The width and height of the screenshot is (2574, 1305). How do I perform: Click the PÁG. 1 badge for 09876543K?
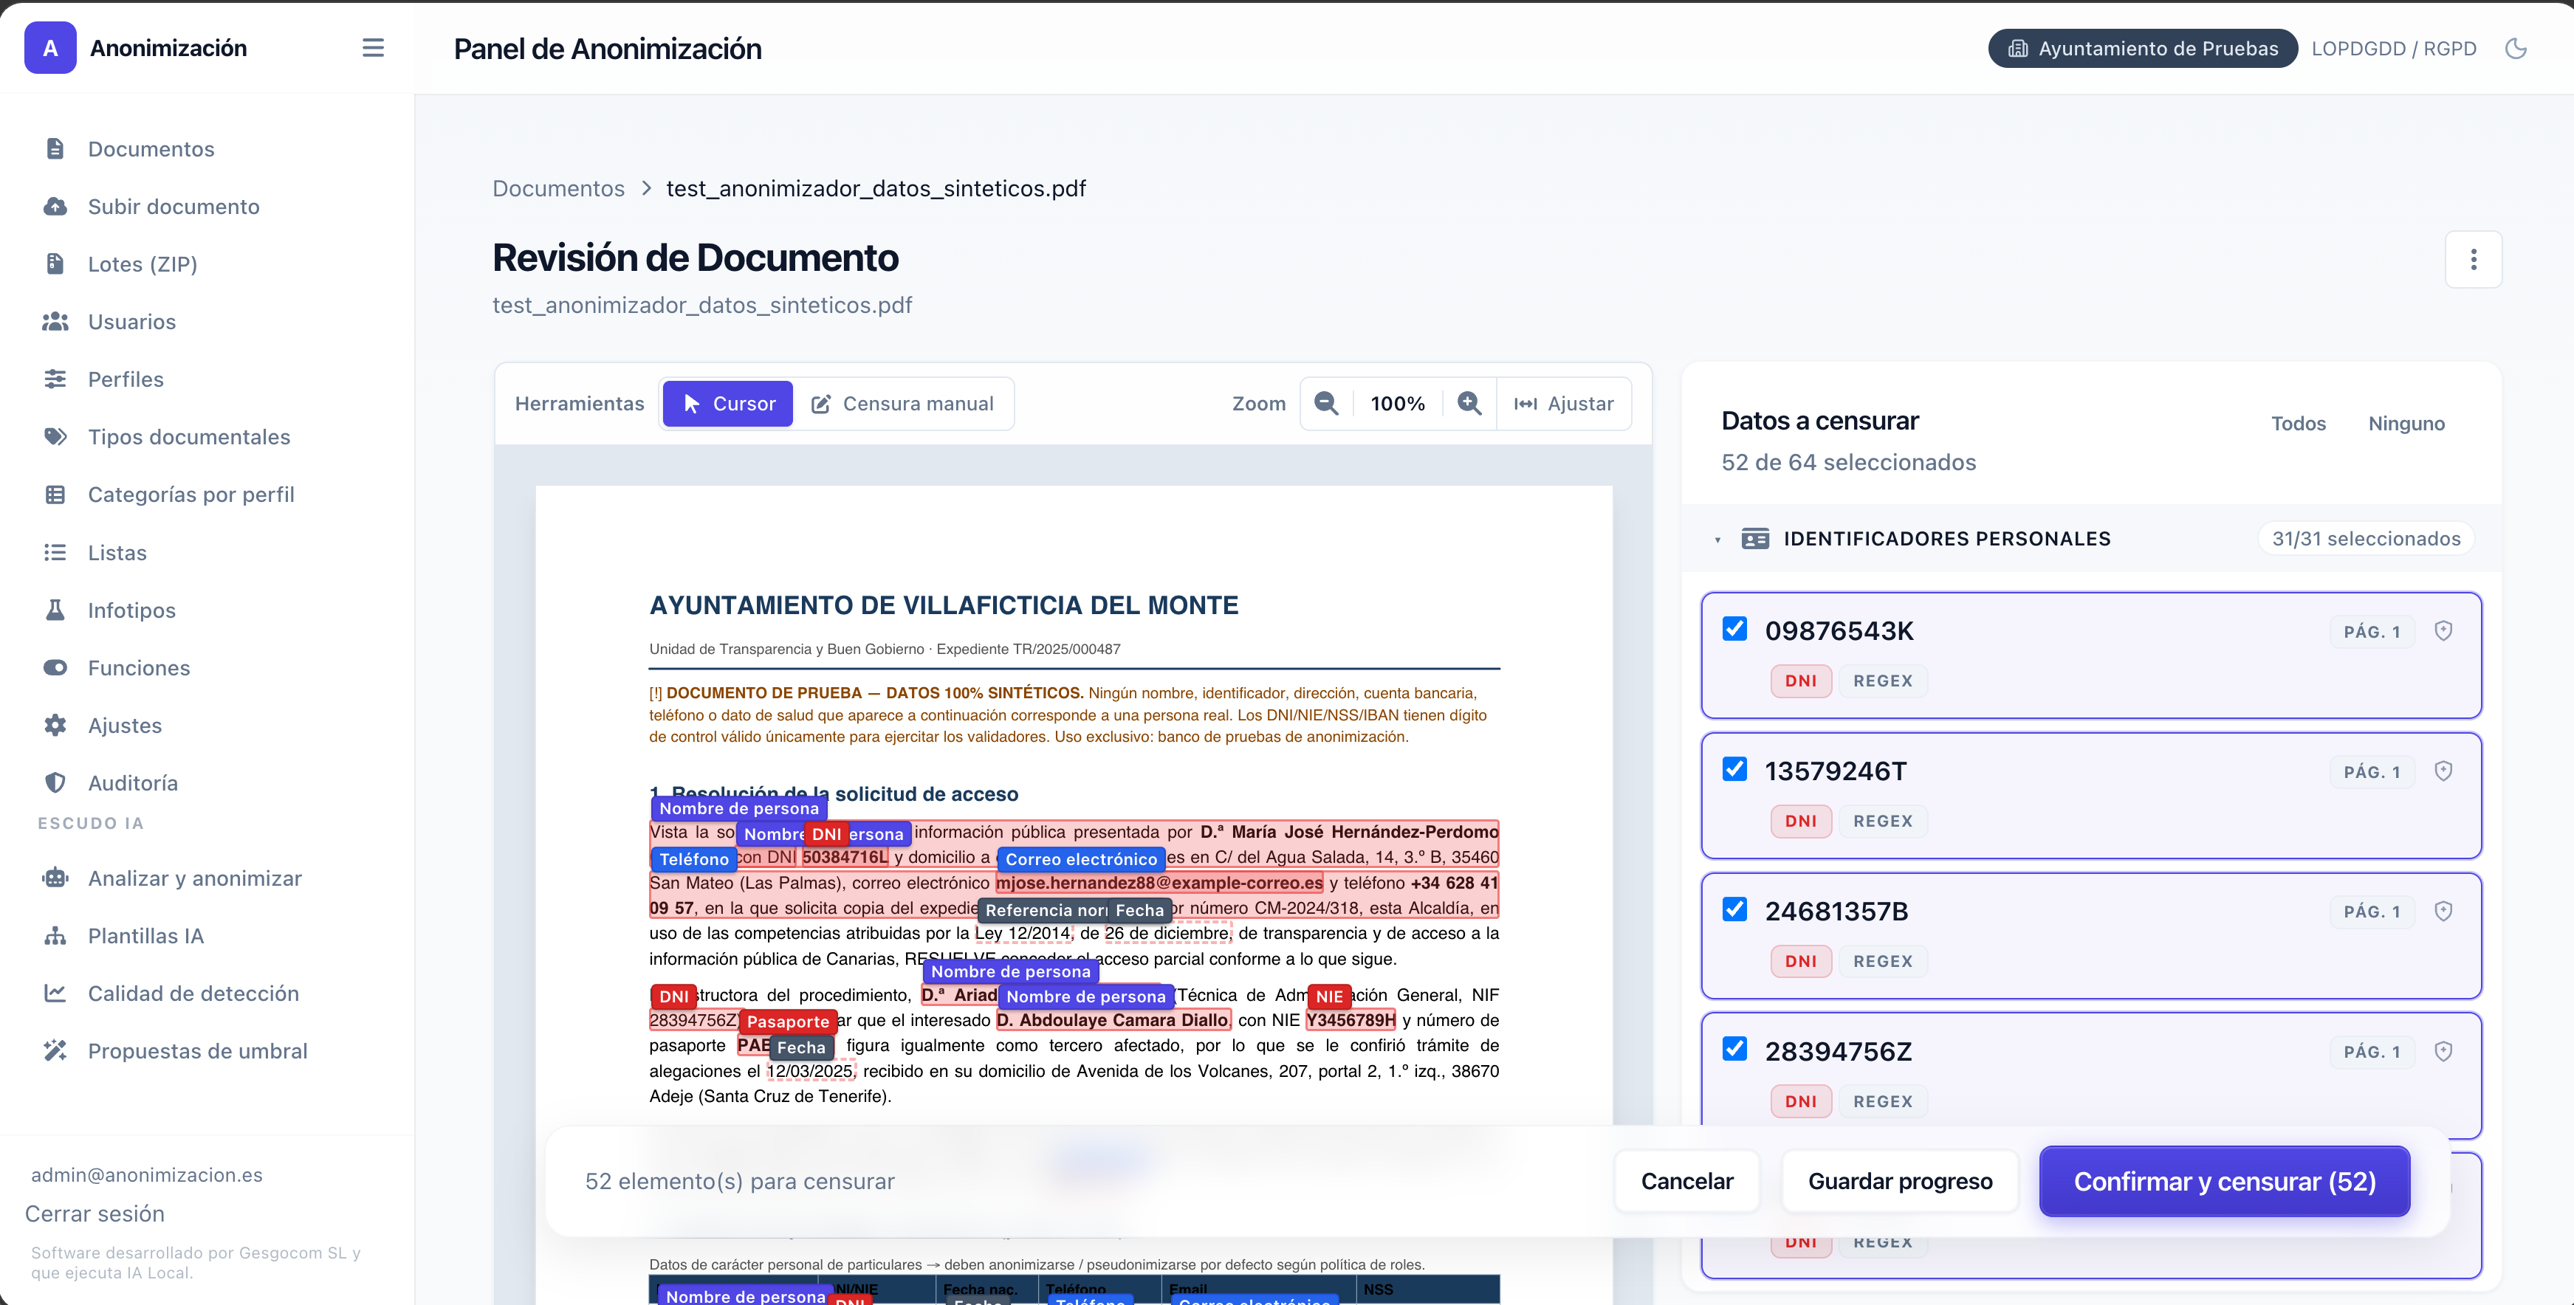[x=2371, y=632]
